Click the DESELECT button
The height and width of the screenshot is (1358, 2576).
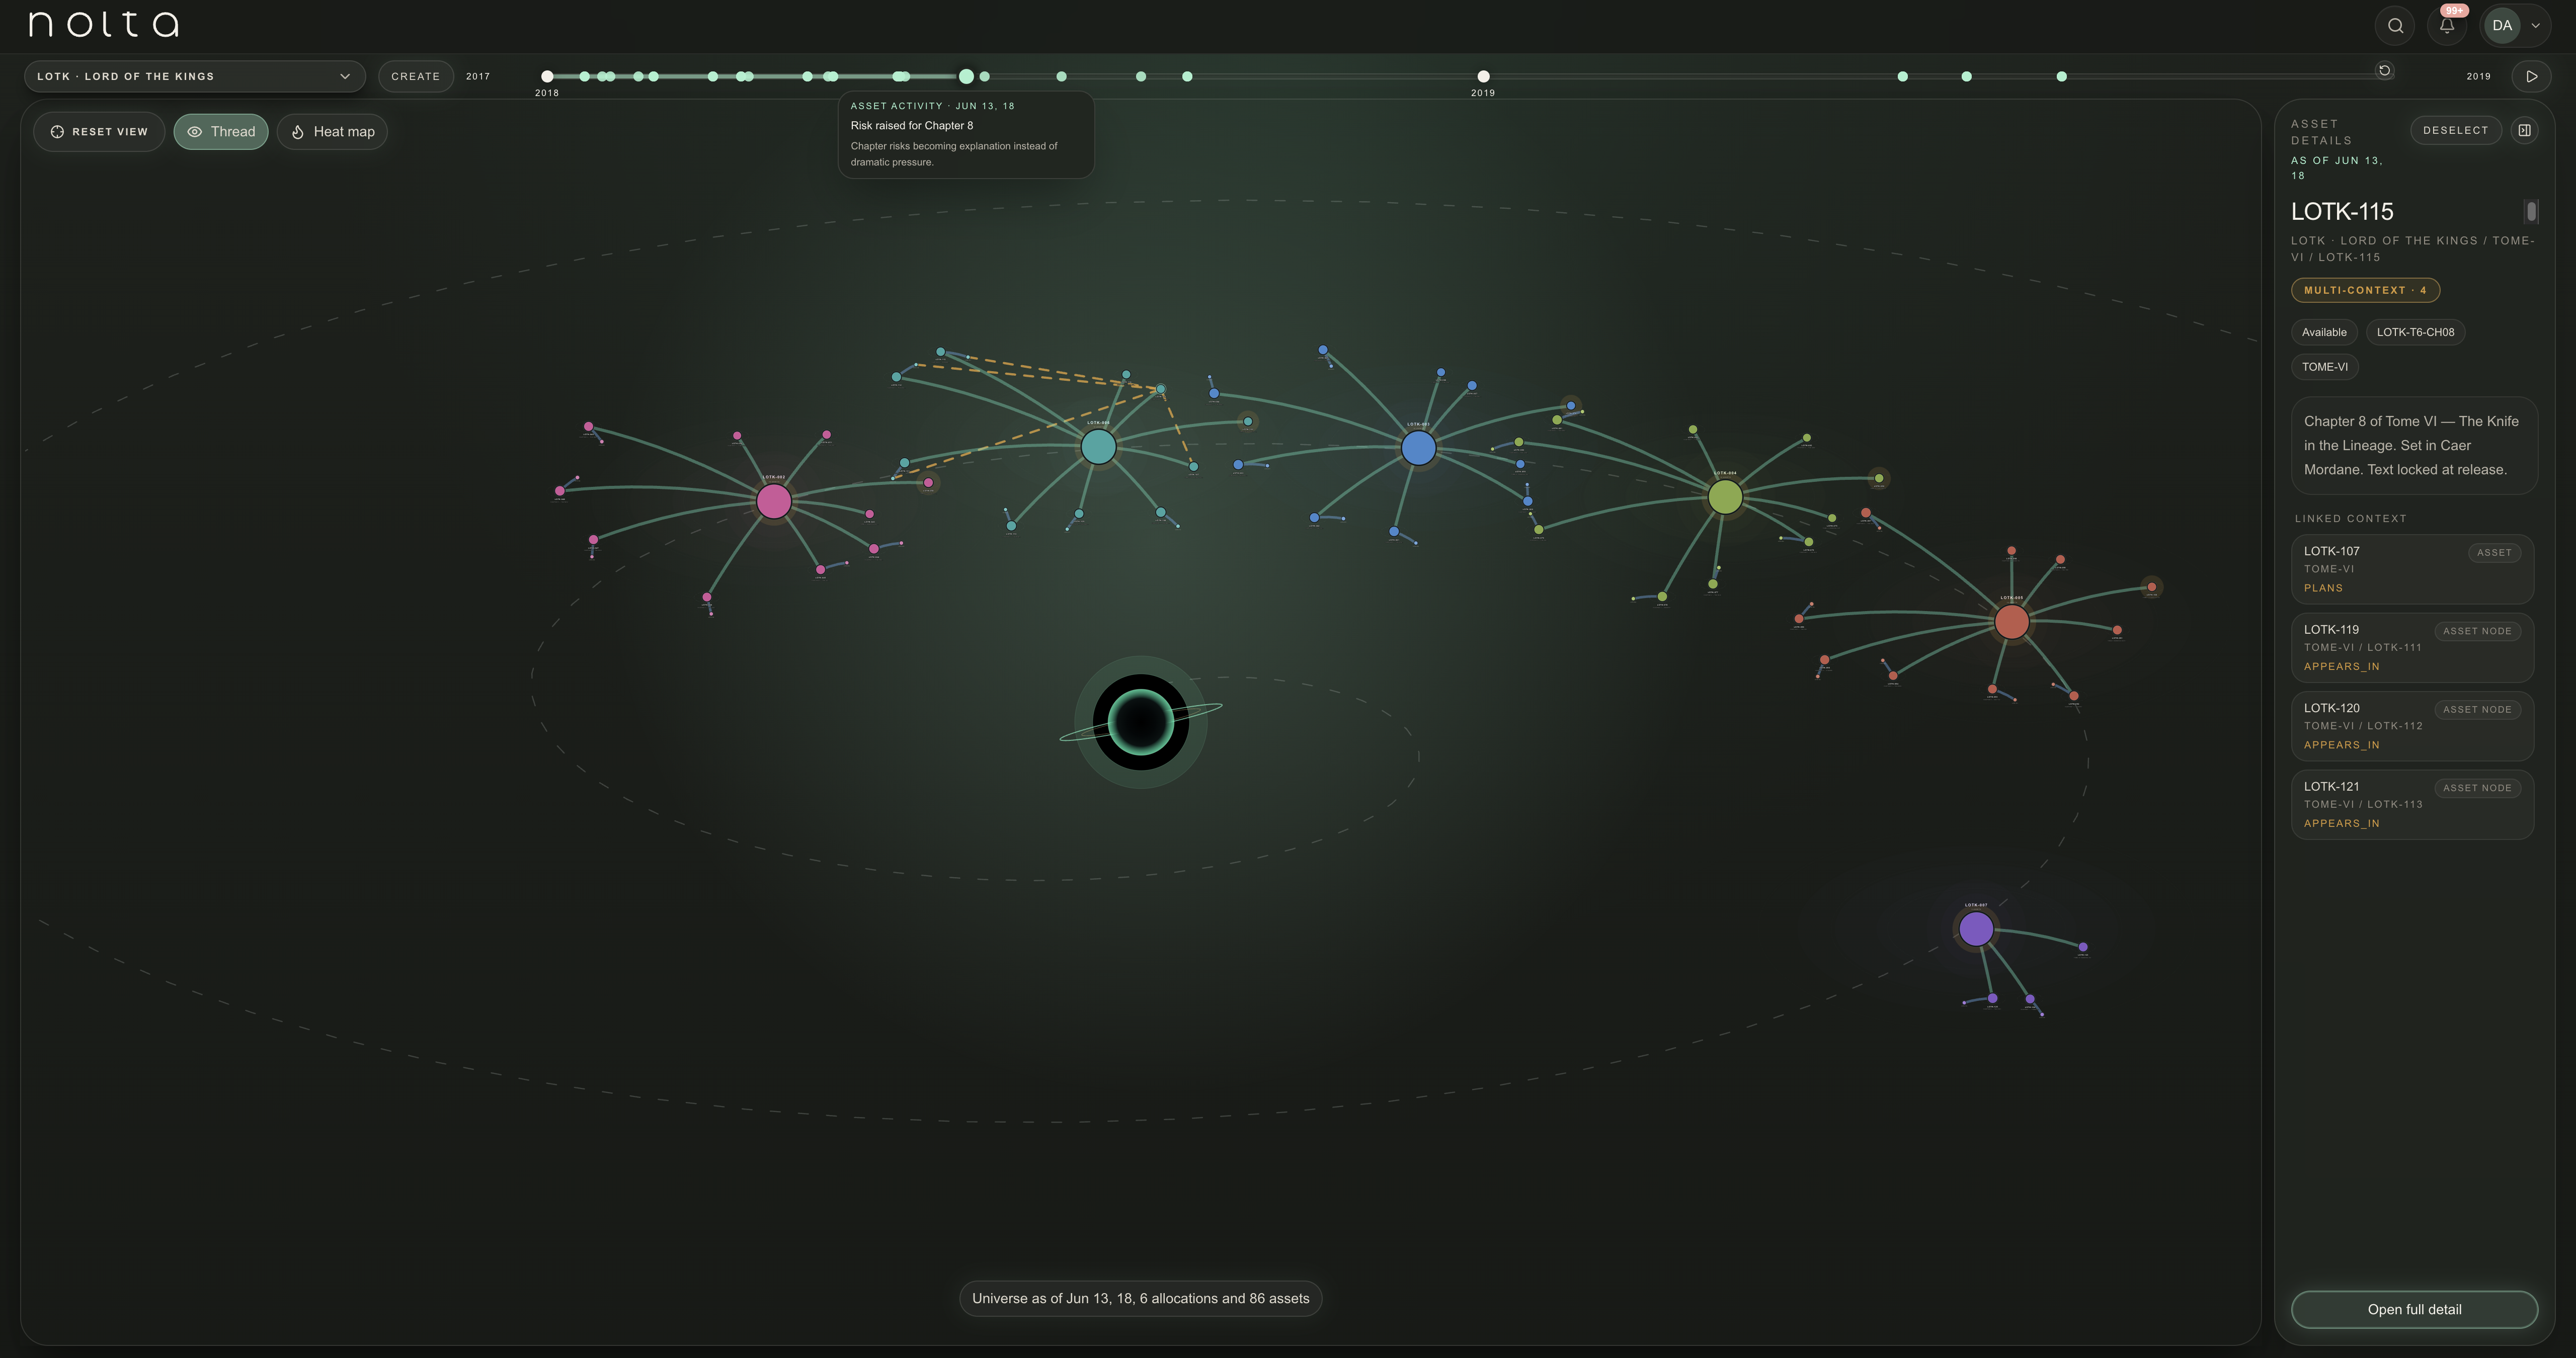pos(2455,130)
